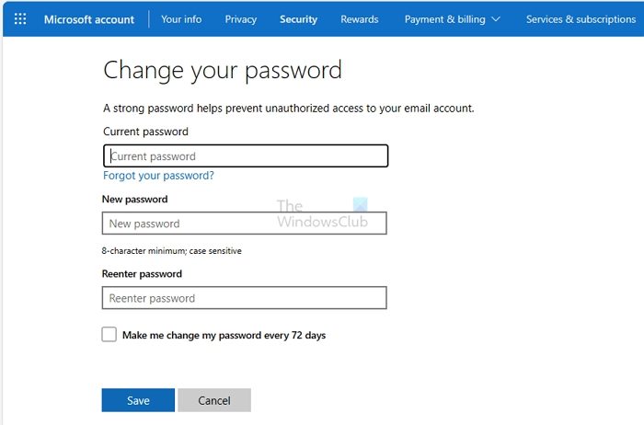Open the Privacy tab
Viewport: 644px width, 425px height.
241,19
